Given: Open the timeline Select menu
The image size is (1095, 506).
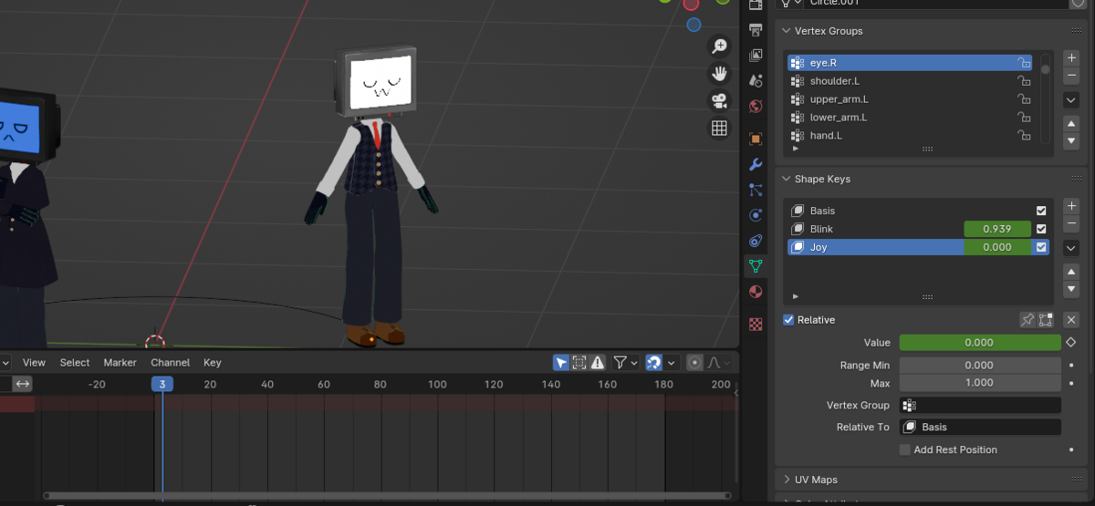Looking at the screenshot, I should (x=75, y=363).
